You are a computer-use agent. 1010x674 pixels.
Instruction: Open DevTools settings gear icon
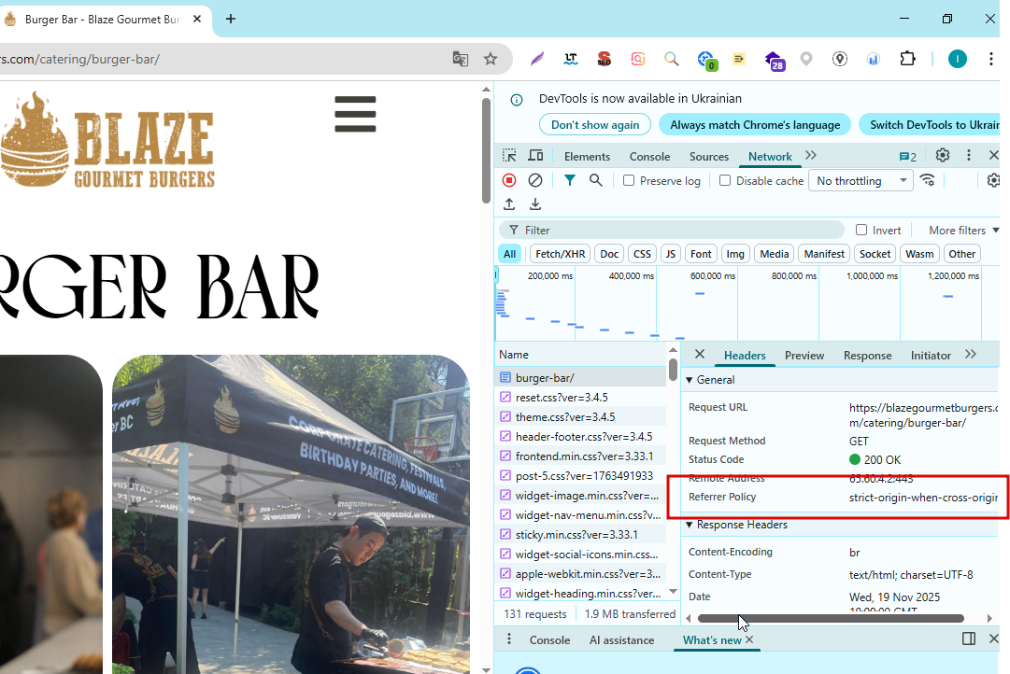click(x=943, y=156)
